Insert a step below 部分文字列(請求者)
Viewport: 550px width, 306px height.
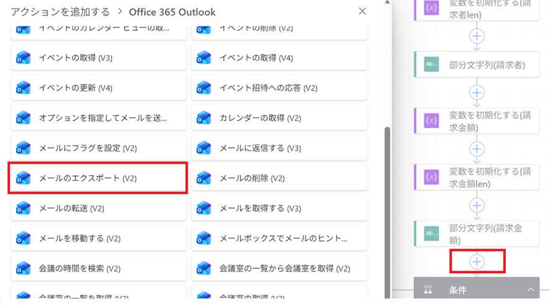[x=477, y=92]
